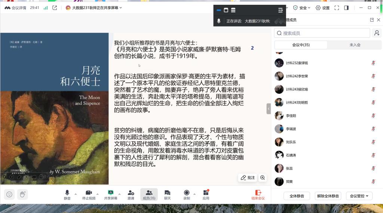The width and height of the screenshot is (383, 213).
Task: Click the 批注 annotate button
Action: [x=248, y=177]
